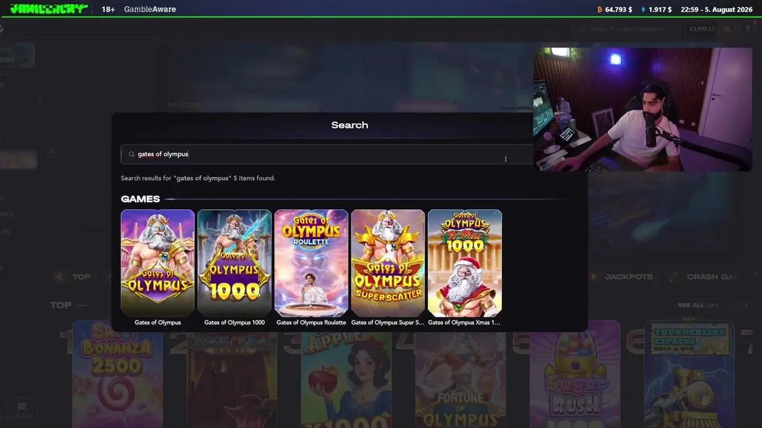
Task: Open the Thunderline Express game card
Action: coord(689,374)
